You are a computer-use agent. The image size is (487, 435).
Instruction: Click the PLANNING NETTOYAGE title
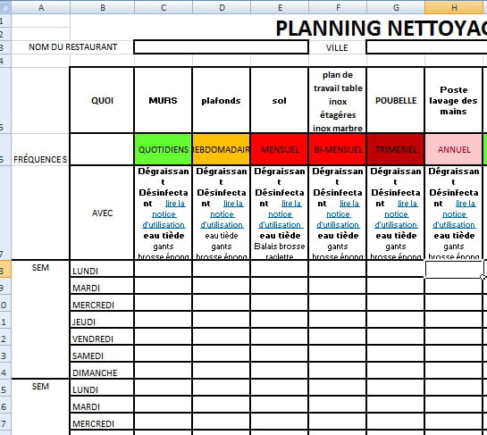(381, 28)
